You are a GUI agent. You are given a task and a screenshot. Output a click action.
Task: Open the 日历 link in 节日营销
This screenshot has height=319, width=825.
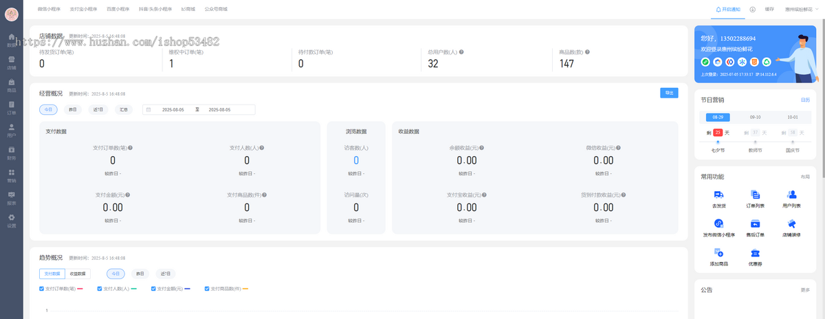point(805,100)
